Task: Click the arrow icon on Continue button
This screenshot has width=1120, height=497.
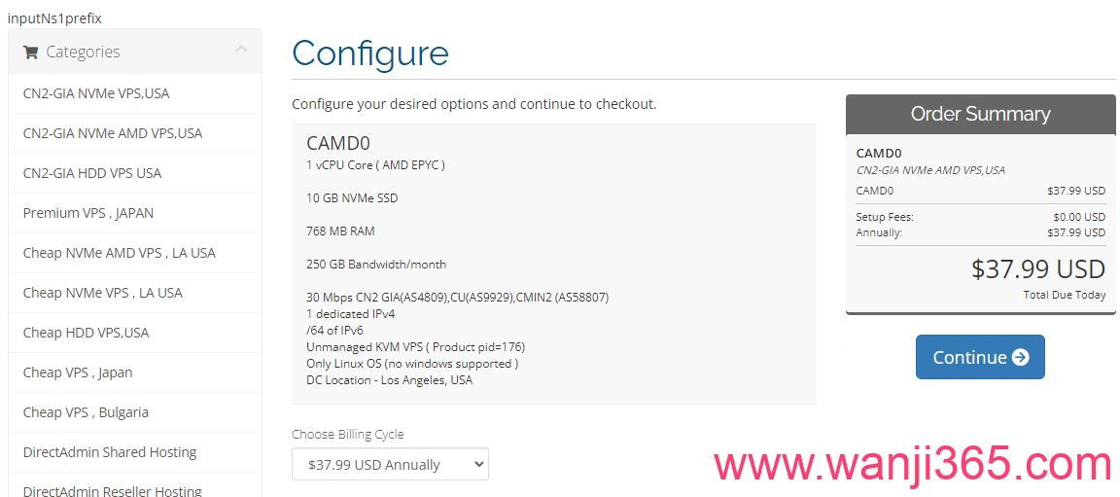Action: tap(1020, 357)
